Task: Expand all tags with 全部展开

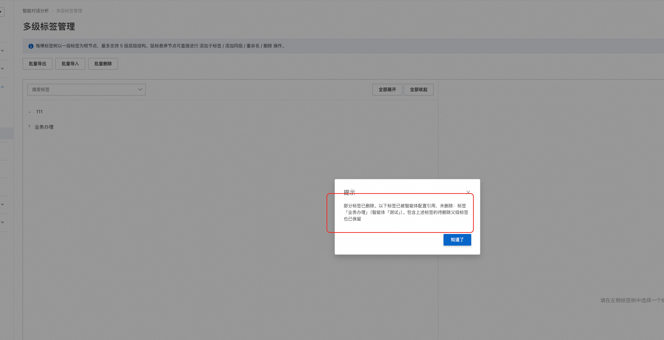Action: click(387, 90)
